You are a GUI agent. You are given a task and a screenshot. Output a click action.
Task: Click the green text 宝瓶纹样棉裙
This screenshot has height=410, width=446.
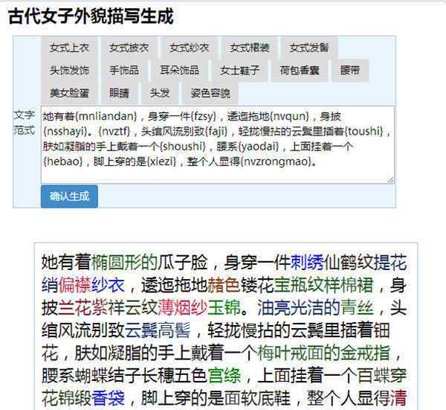coord(323,285)
